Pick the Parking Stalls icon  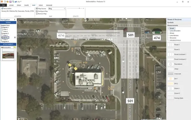(x=171, y=98)
